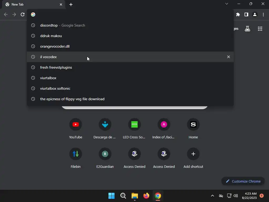Open the Google apps grid
Screen dimensions: 269x202
260,29
